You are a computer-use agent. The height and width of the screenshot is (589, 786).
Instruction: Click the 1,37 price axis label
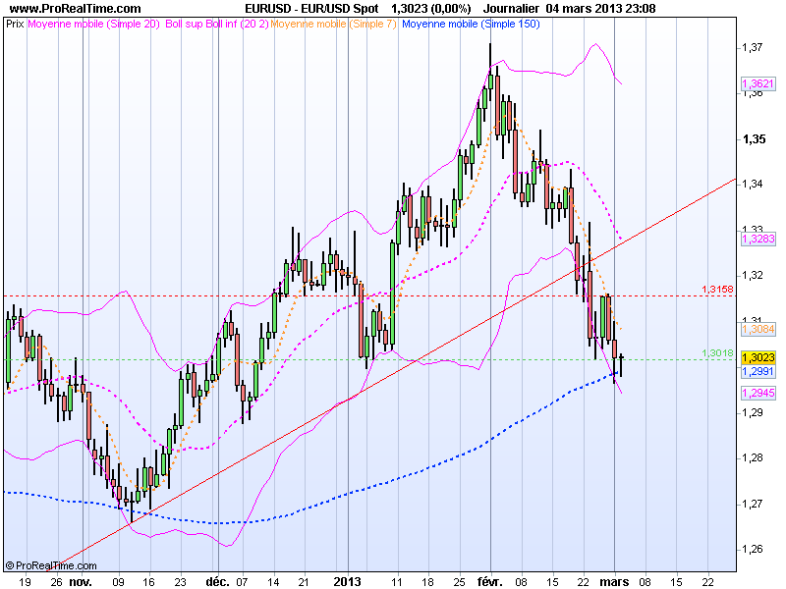[x=753, y=47]
